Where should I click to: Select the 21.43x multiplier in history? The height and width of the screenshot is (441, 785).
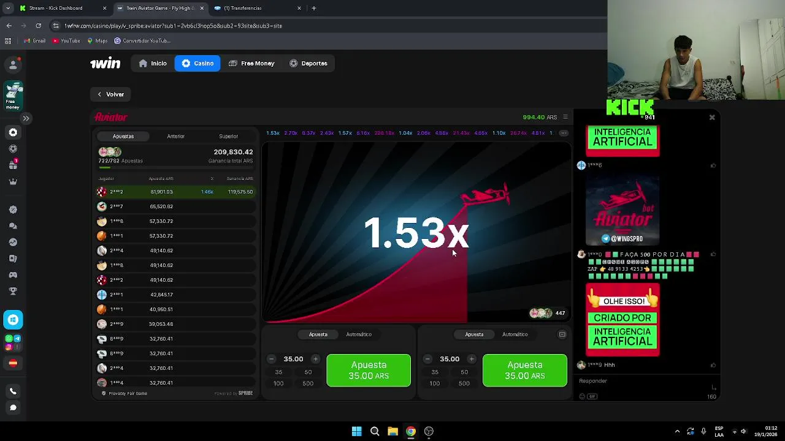coord(461,133)
